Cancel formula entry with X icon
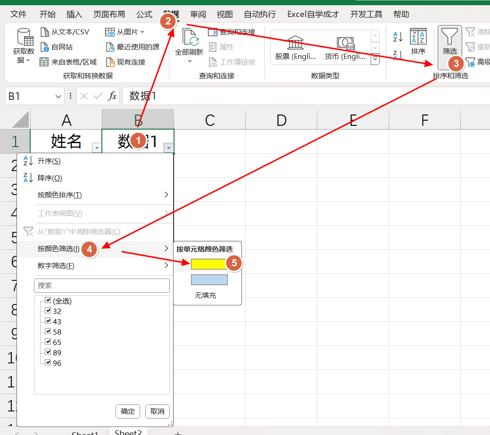This screenshot has height=435, width=490. tap(84, 96)
